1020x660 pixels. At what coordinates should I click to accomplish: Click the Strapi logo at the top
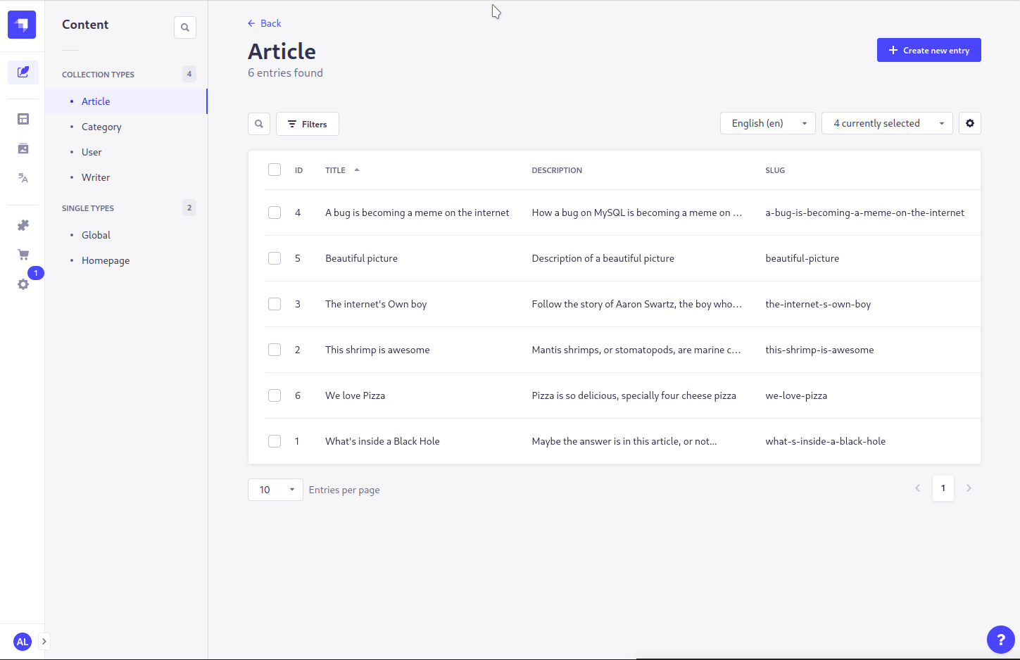coord(21,24)
